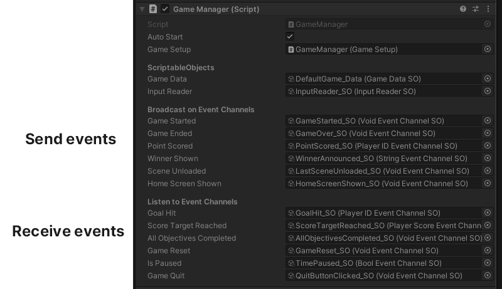Click the object picker for Game Reset
502x289 pixels.
(x=488, y=251)
